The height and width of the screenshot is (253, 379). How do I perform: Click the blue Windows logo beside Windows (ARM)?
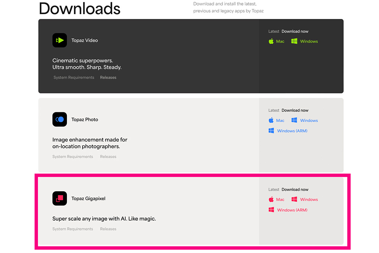tap(271, 131)
